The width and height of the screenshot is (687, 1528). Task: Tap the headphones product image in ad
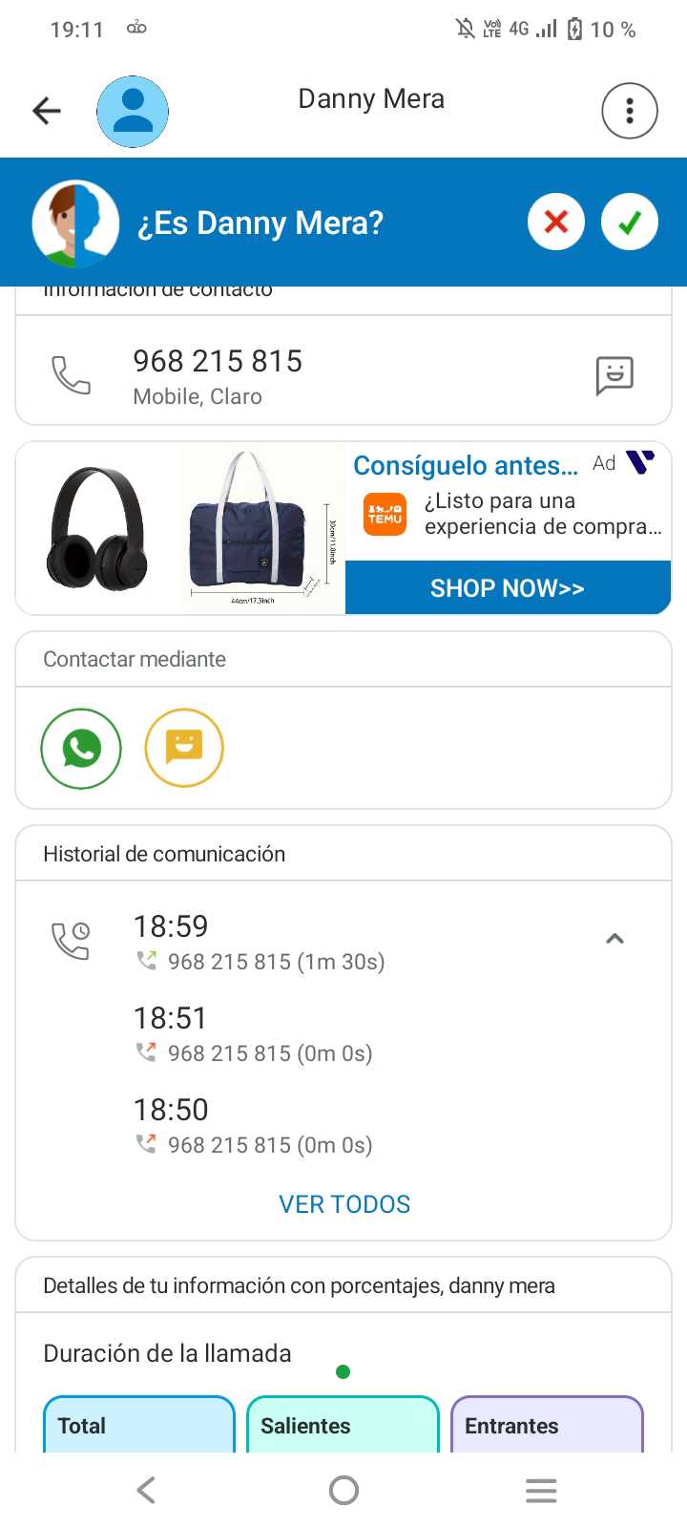(97, 528)
